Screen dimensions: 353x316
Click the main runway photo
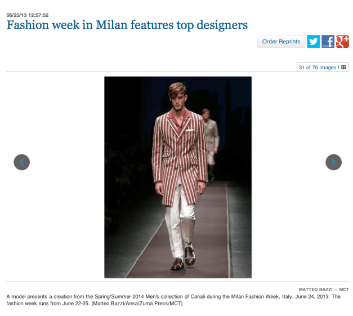point(178,177)
